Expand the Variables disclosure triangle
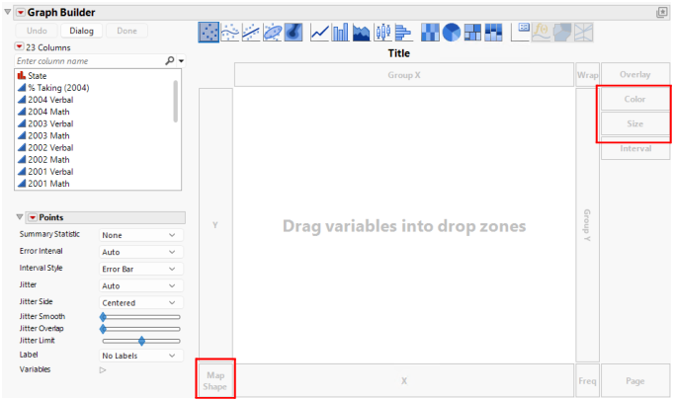Viewport: 673px width, 400px height. [103, 370]
